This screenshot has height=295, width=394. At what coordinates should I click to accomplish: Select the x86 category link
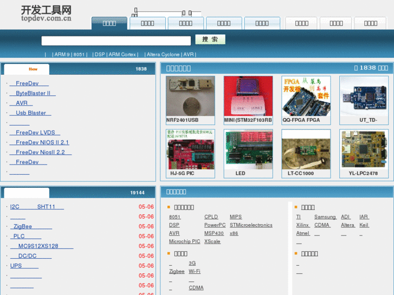click(x=234, y=233)
